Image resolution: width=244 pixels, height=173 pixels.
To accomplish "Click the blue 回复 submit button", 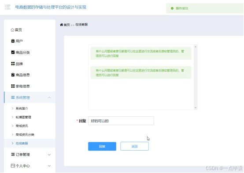I will click(x=102, y=146).
